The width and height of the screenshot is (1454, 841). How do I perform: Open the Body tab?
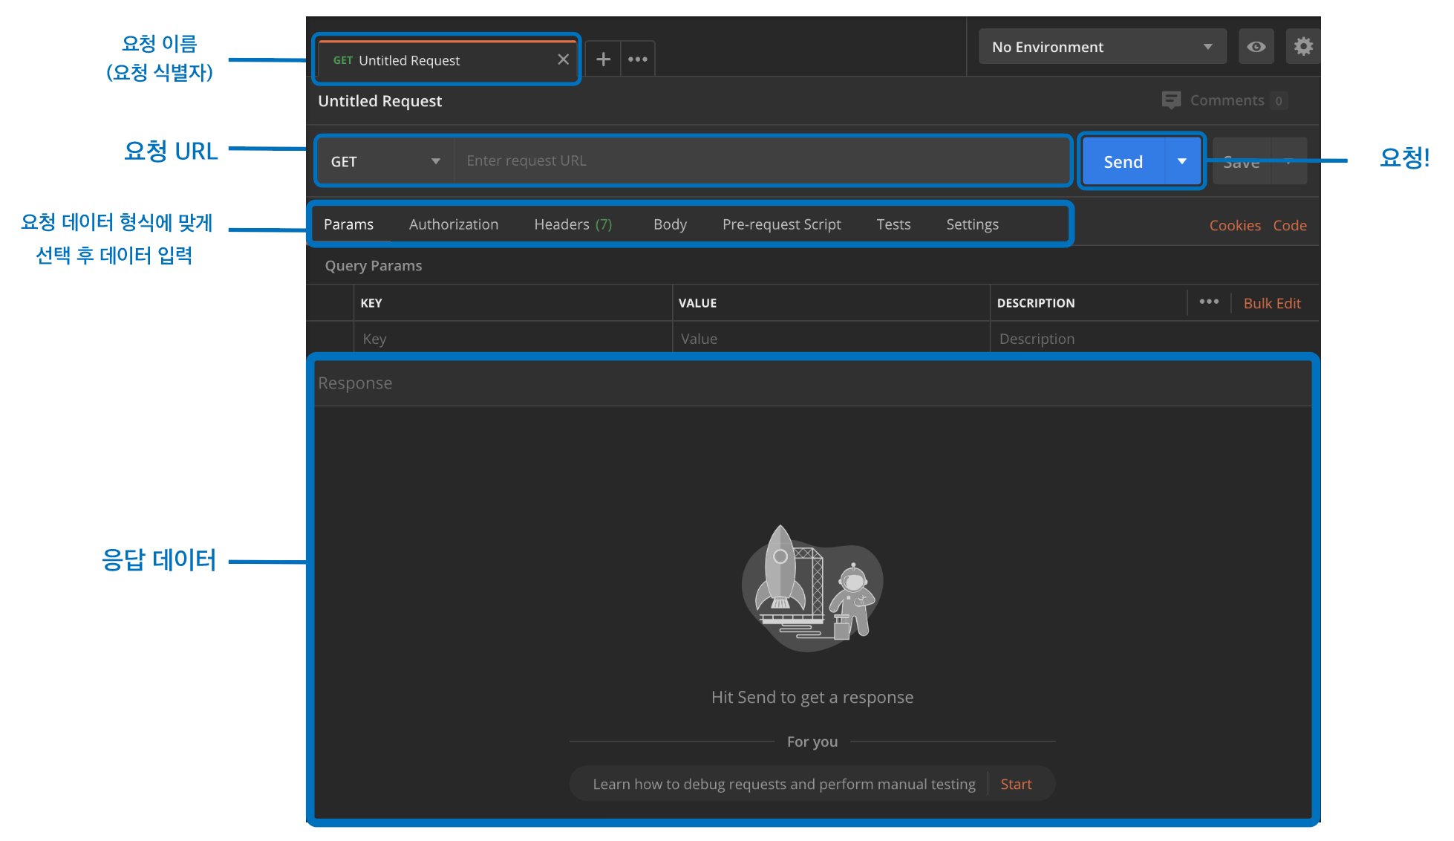coord(669,224)
